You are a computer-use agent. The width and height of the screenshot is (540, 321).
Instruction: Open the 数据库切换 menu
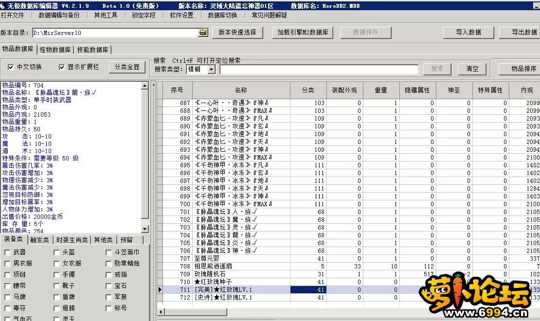pyautogui.click(x=222, y=15)
